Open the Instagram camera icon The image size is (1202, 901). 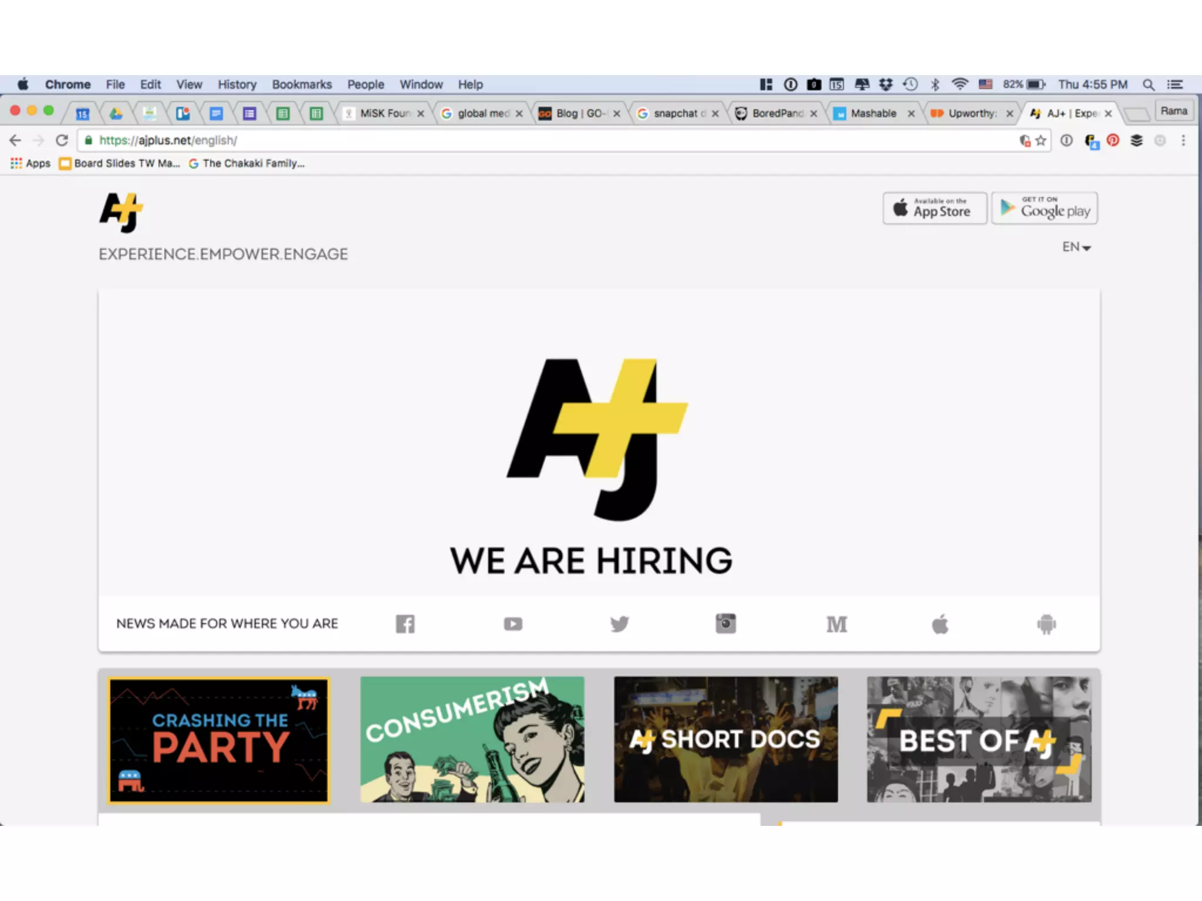pos(725,623)
